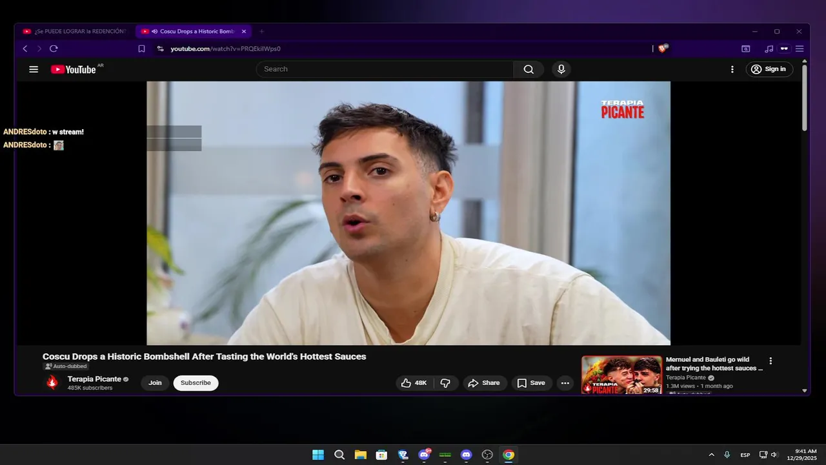Click the Join membership button
The image size is (826, 465).
pyautogui.click(x=155, y=383)
